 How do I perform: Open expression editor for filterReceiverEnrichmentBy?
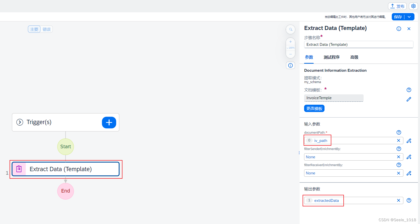coord(409,173)
